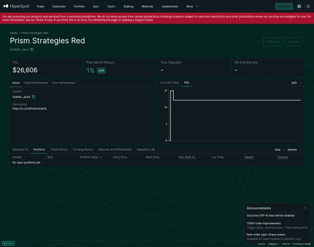Open the Terms footer link
Image resolution: width=314 pixels, height=247 pixels.
pyautogui.click(x=285, y=244)
